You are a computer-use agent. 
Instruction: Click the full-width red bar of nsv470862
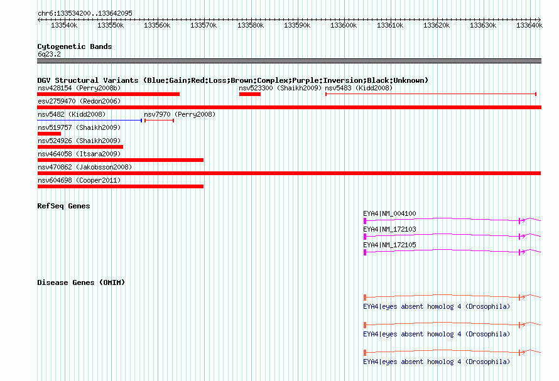coord(289,173)
